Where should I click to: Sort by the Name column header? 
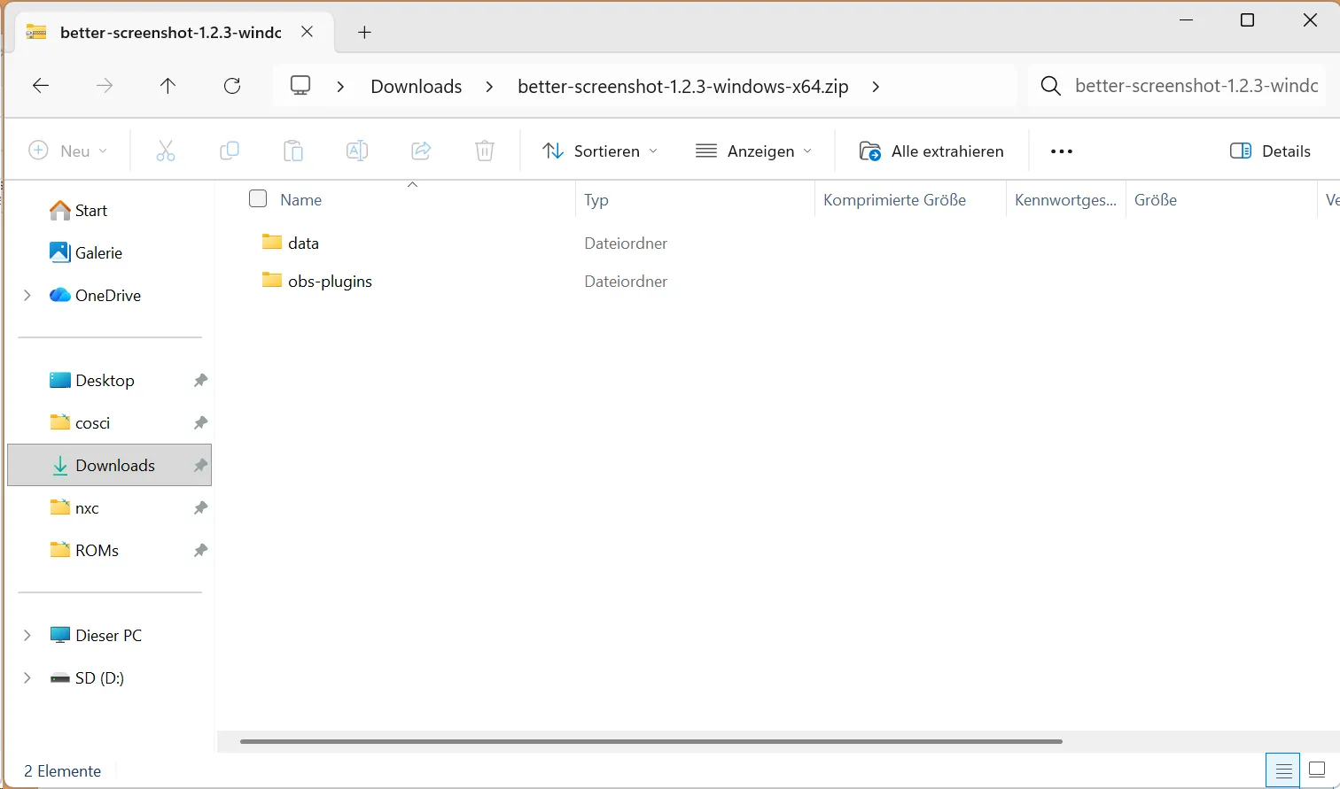tap(300, 199)
